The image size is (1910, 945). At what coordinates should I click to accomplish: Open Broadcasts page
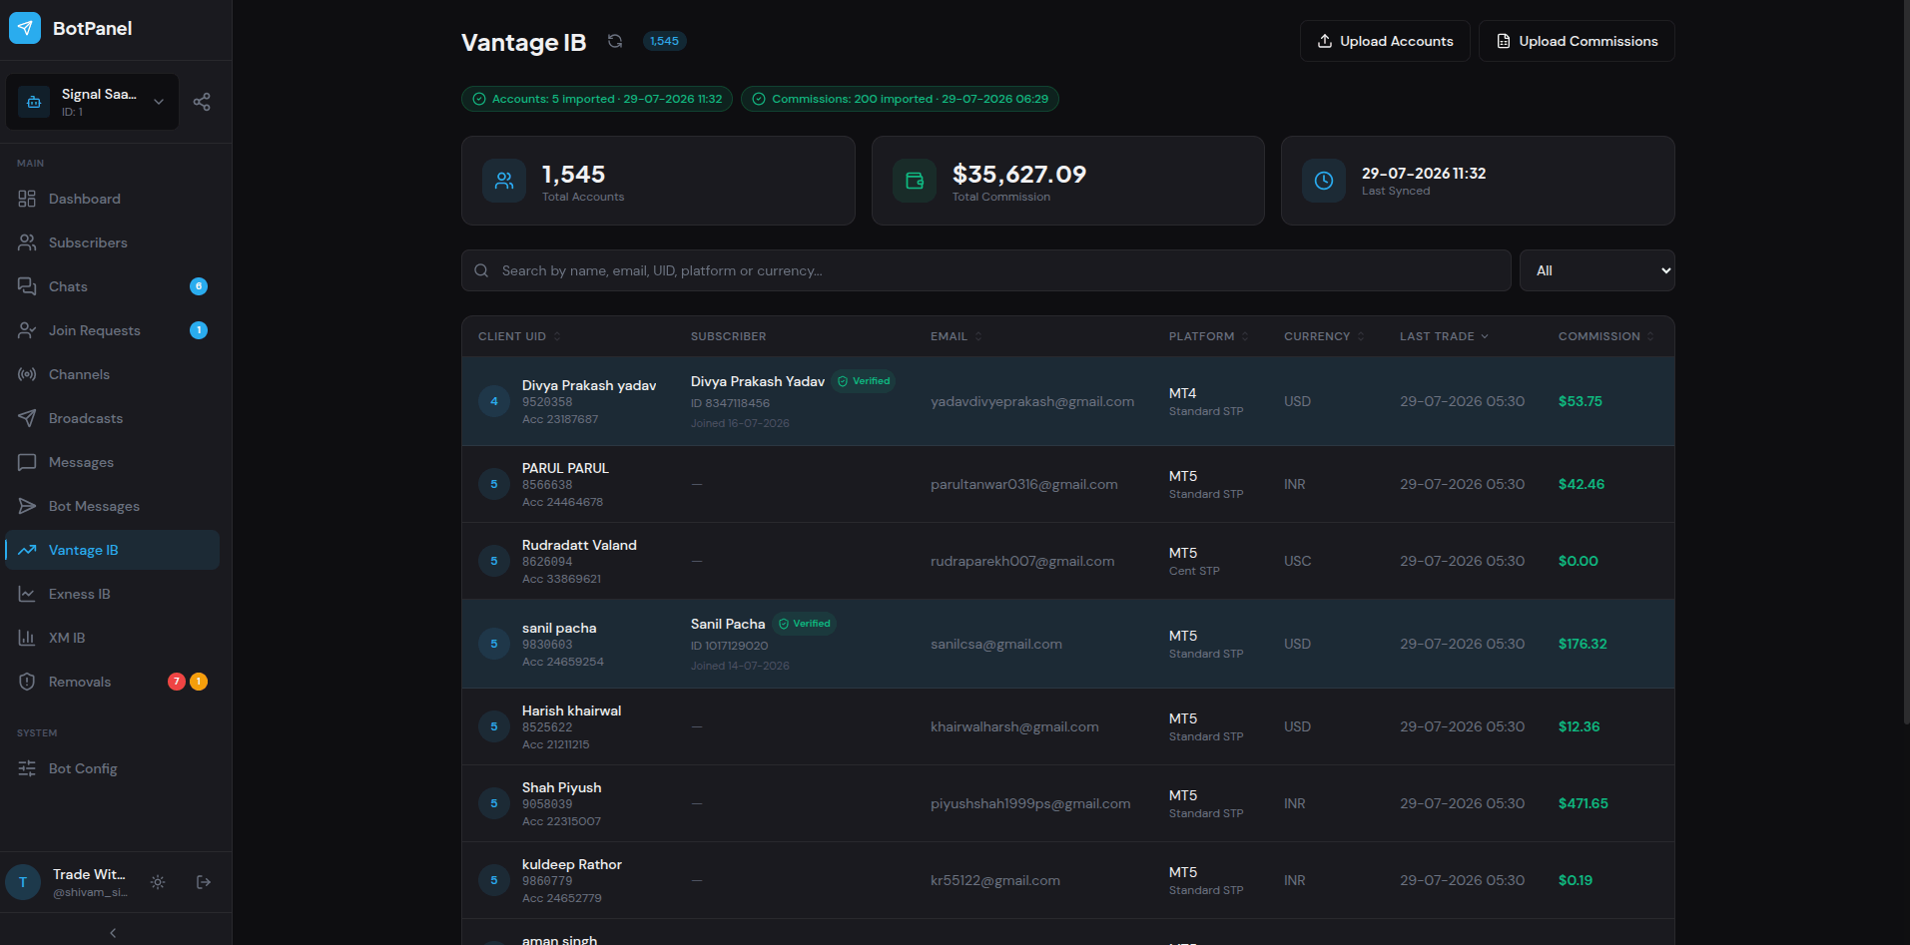coord(112,418)
